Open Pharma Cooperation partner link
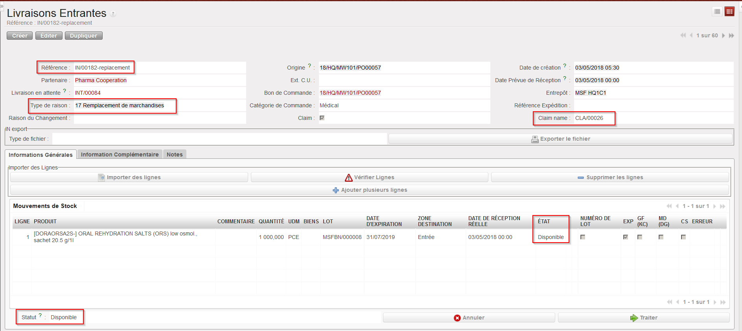 point(101,80)
